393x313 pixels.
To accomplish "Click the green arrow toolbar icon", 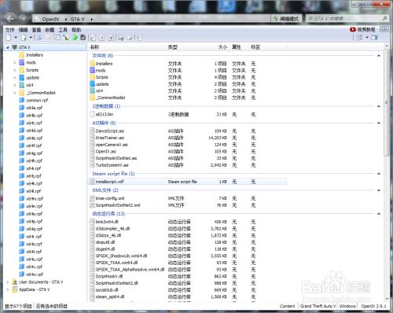I will pos(75,38).
